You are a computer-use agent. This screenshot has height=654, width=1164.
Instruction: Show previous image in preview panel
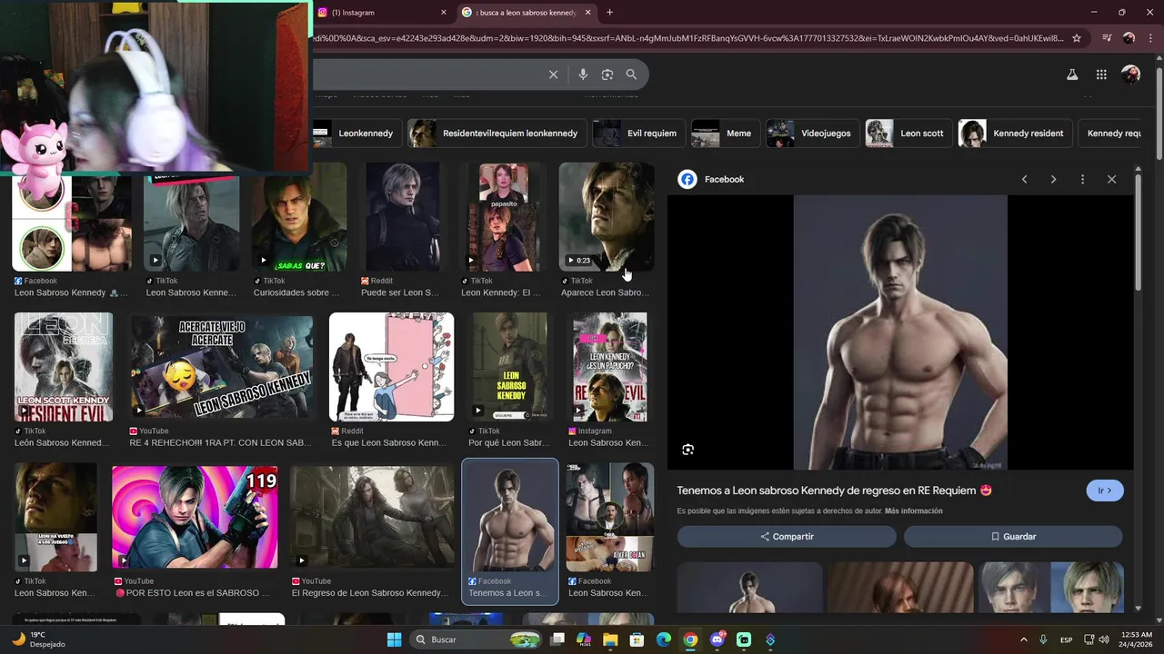click(x=1024, y=180)
